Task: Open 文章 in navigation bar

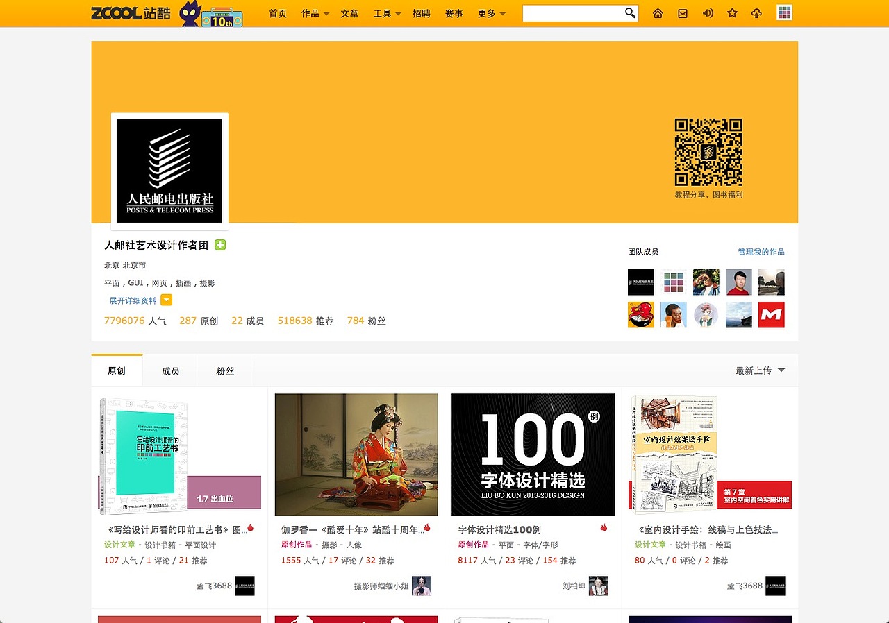Action: pyautogui.click(x=350, y=13)
